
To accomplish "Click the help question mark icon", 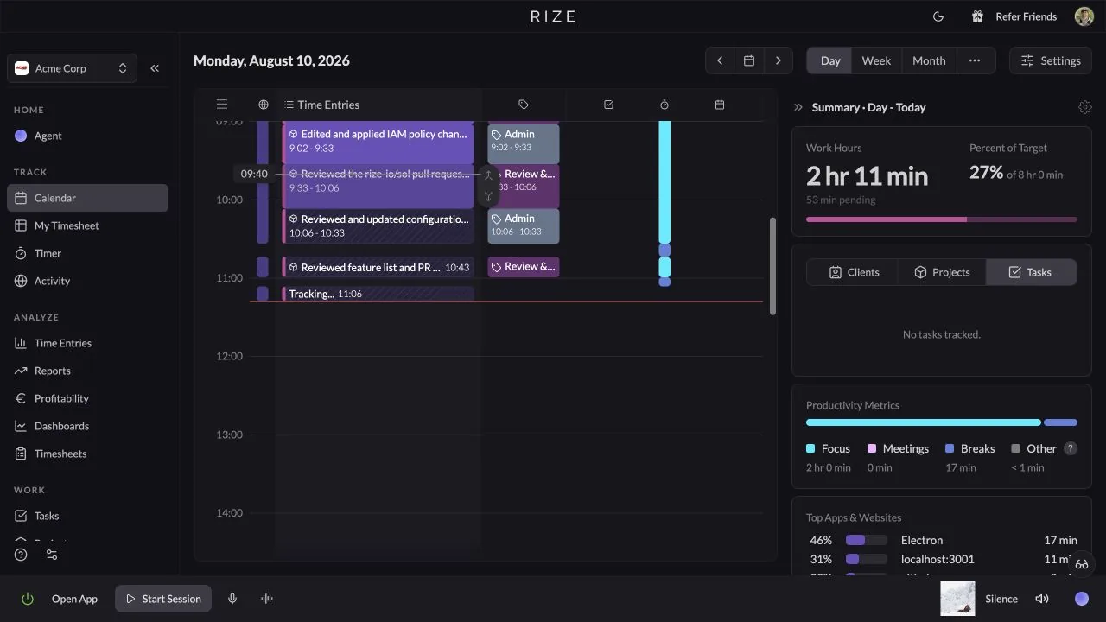I will 21,555.
